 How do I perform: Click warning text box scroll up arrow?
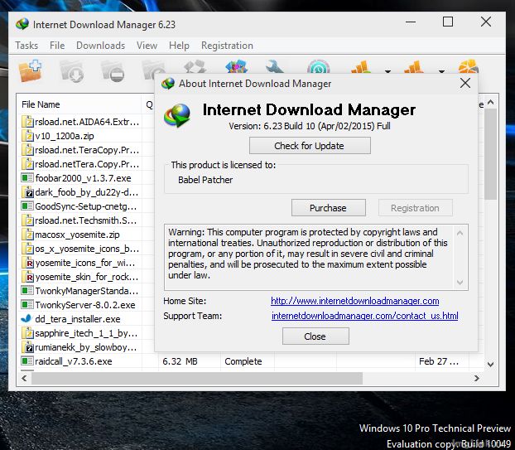[x=460, y=233]
